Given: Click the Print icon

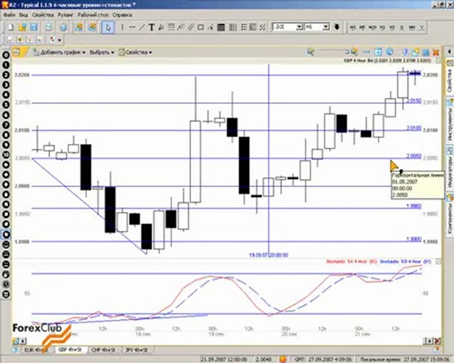Looking at the screenshot, I should tap(48, 28).
